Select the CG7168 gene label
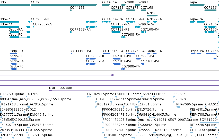Screen dimensions: 219x139 147,8
